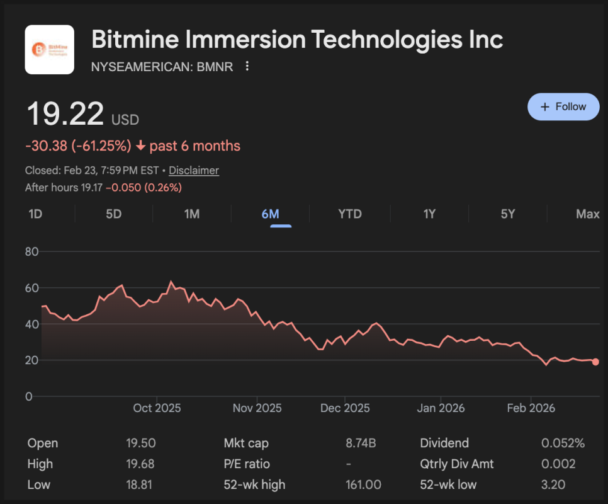Click the 52-wk high value 161.00
Image resolution: width=608 pixels, height=504 pixels.
(363, 484)
